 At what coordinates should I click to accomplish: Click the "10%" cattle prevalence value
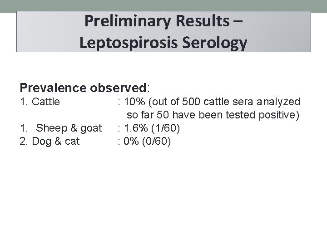tap(133, 102)
